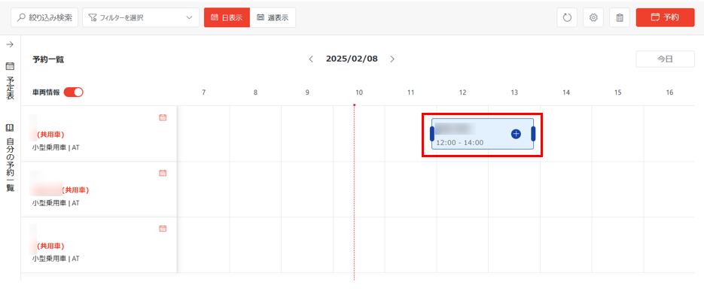The height and width of the screenshot is (291, 704).
Task: Toggle the 車両情報 switch
Action: click(x=74, y=92)
